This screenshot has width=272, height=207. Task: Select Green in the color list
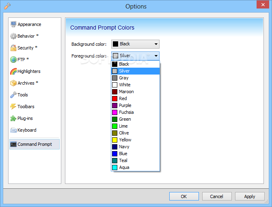135,119
